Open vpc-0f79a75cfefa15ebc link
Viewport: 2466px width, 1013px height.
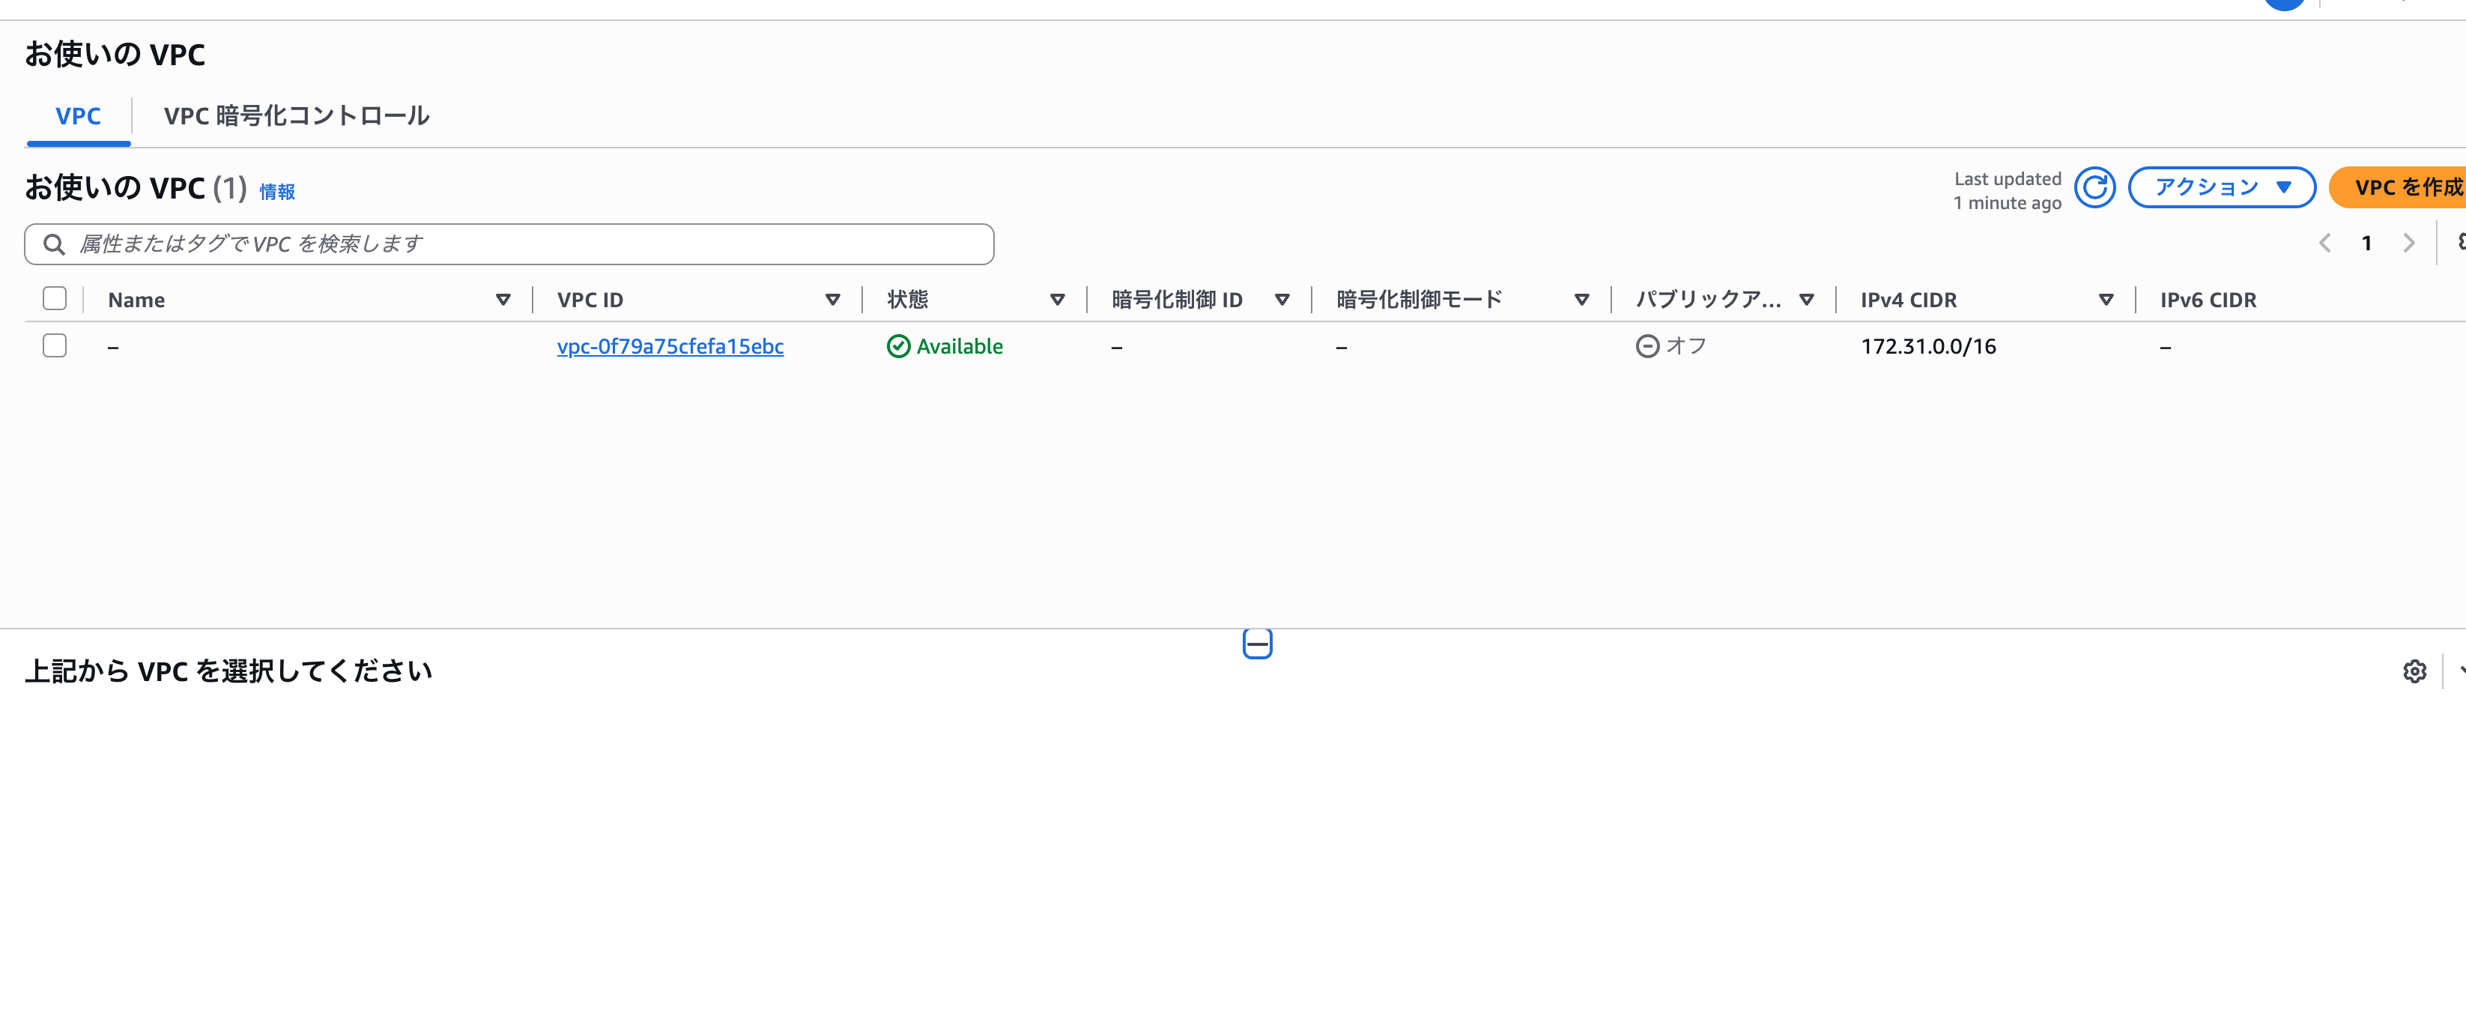click(670, 347)
